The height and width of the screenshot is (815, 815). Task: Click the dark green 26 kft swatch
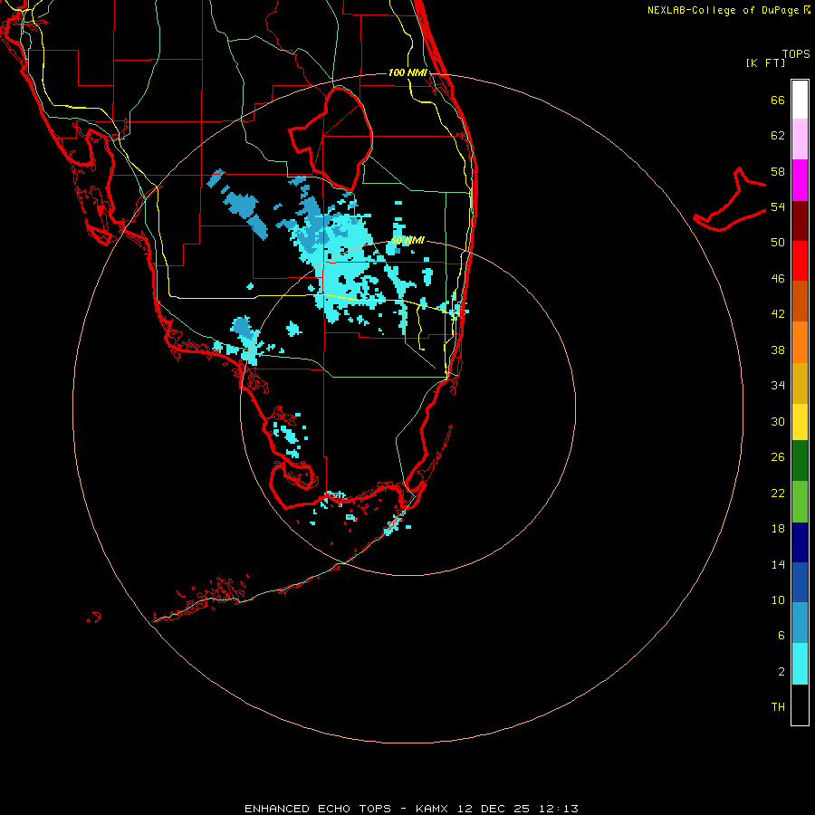tap(800, 461)
